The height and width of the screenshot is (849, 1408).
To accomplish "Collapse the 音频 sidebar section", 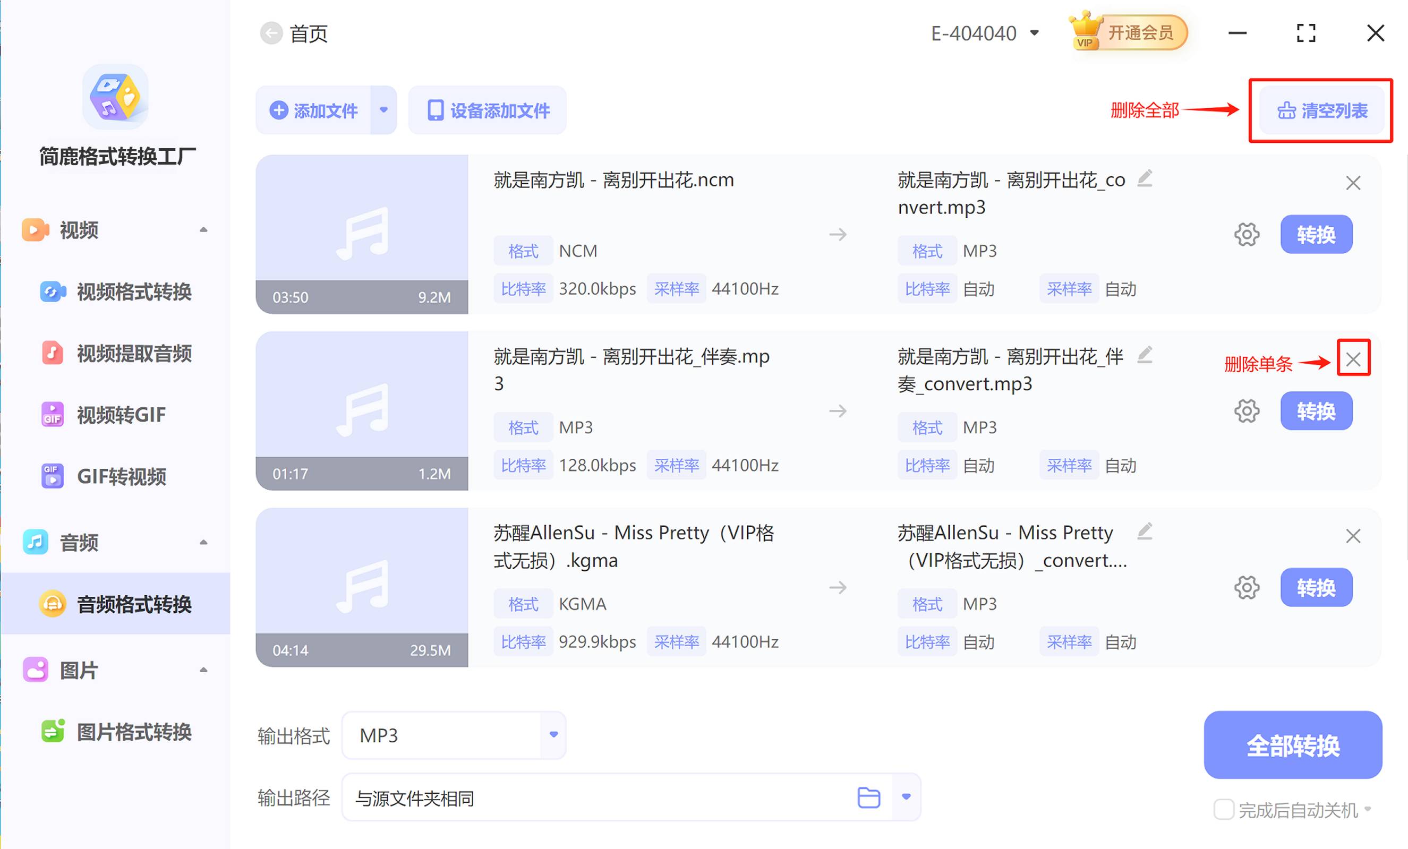I will point(203,542).
